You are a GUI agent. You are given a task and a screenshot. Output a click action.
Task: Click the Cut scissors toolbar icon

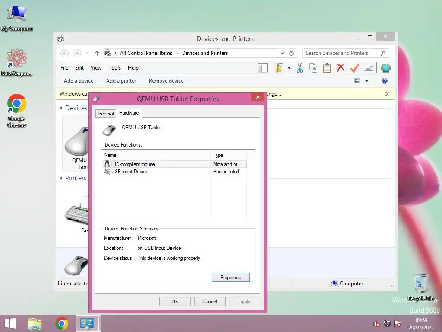click(x=300, y=68)
